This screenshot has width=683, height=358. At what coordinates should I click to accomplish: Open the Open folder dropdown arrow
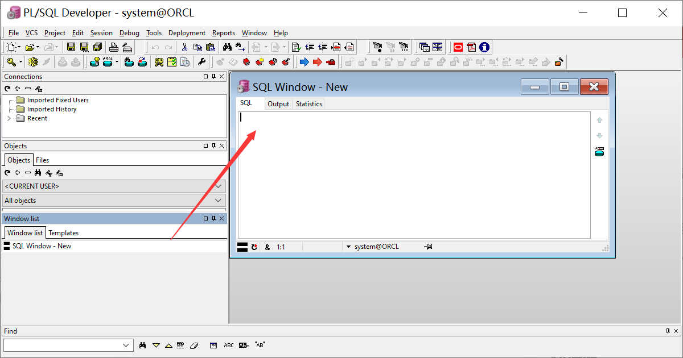(x=38, y=47)
